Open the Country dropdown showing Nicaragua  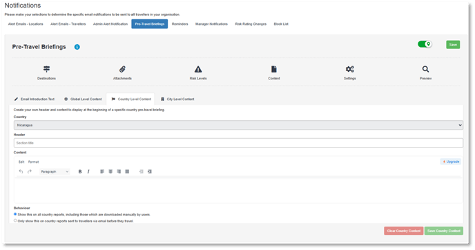click(238, 125)
